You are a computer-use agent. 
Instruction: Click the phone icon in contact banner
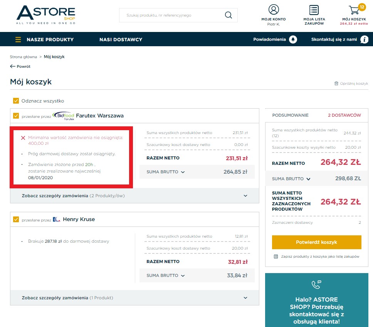point(316,284)
